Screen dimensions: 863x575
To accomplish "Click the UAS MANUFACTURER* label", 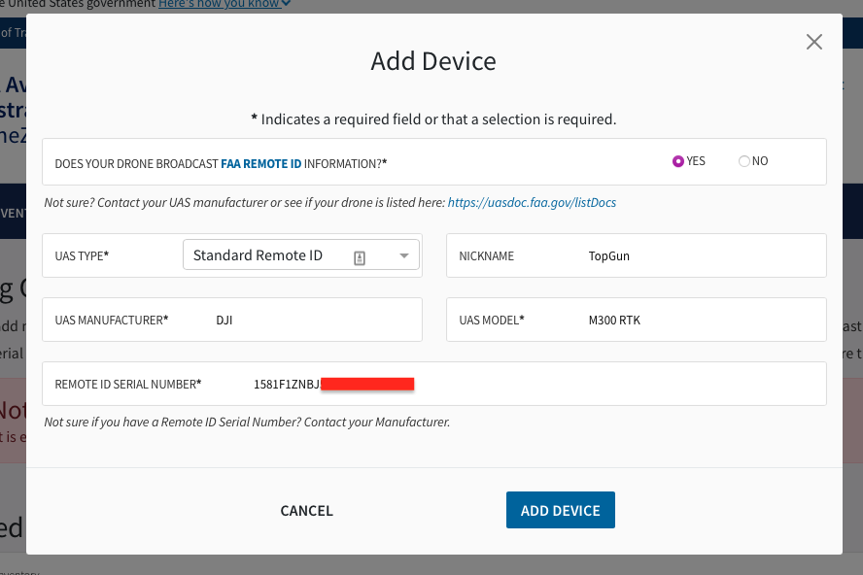I will (x=112, y=321).
